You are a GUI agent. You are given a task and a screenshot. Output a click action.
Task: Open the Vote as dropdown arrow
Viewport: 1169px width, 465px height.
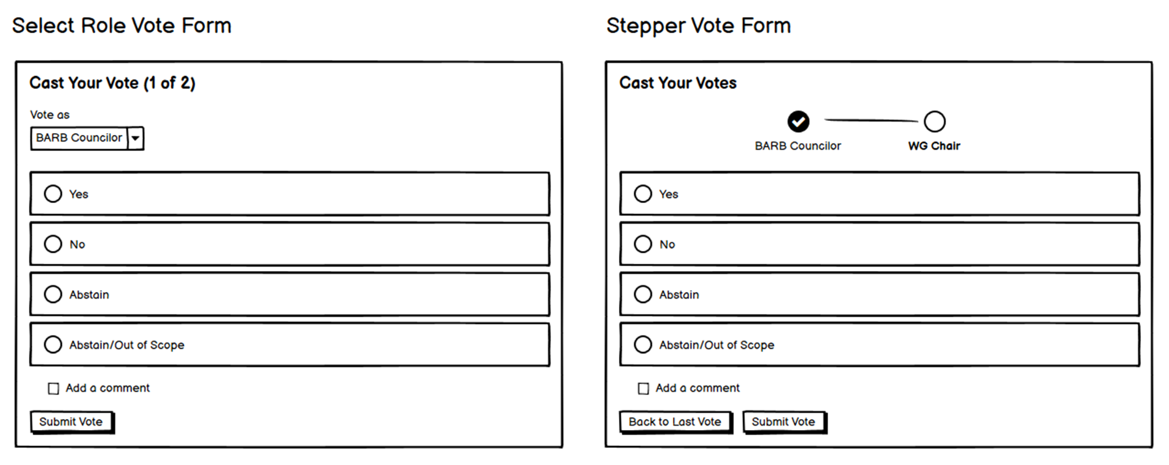[136, 138]
